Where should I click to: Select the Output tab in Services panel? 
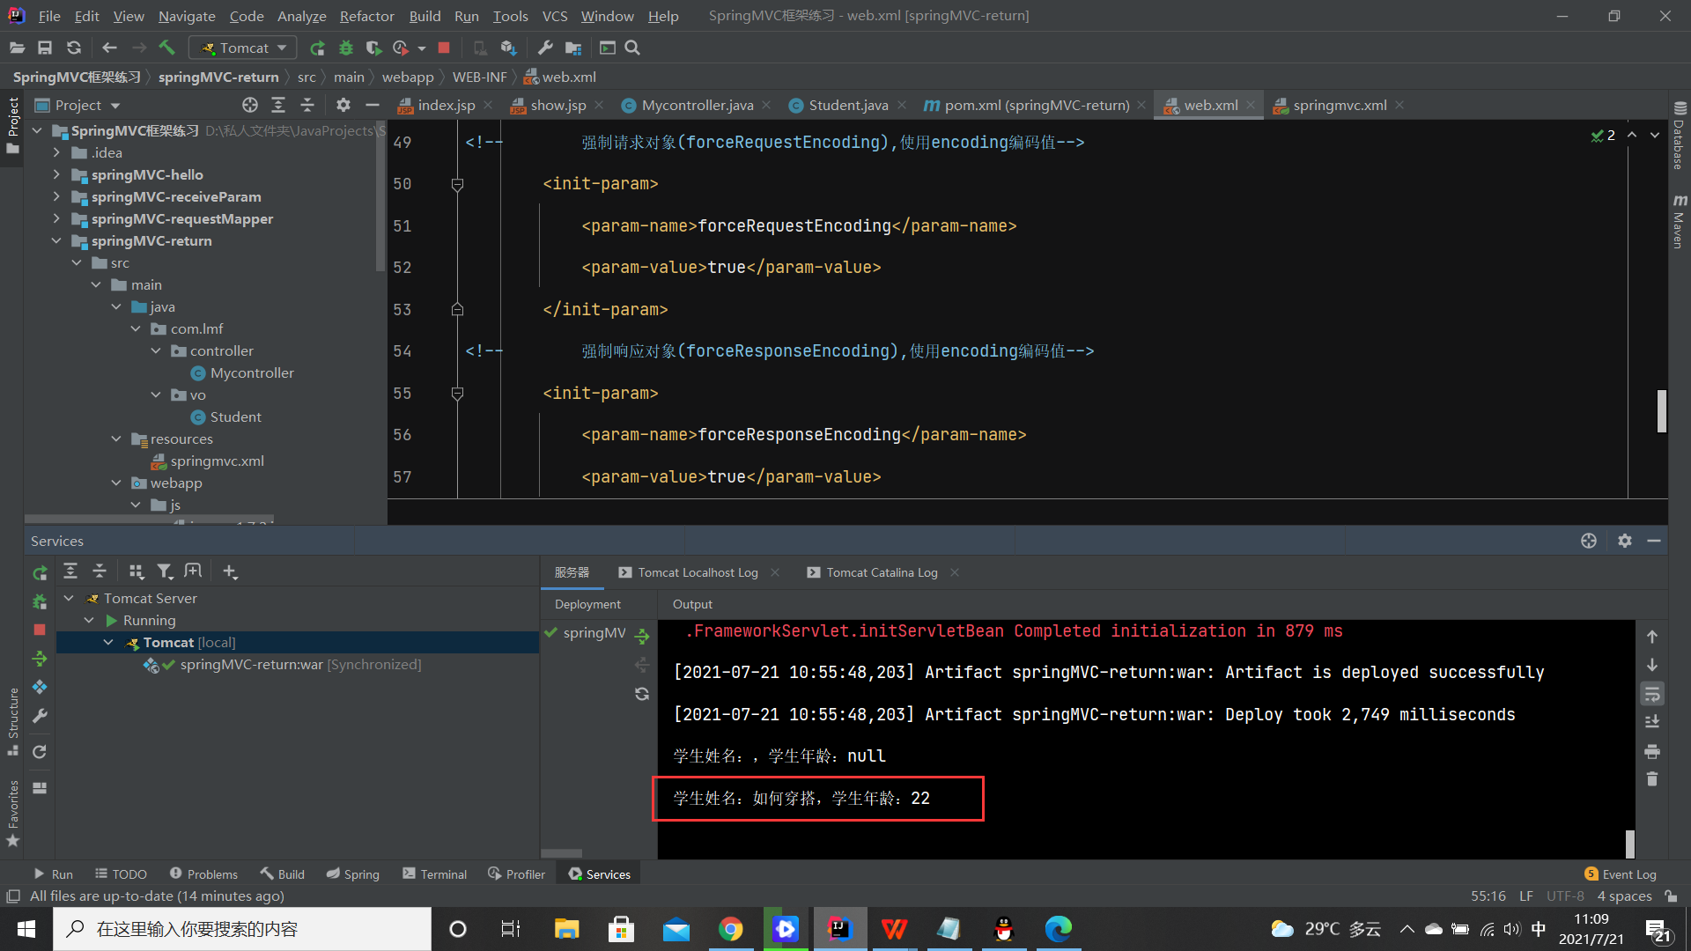pos(692,604)
